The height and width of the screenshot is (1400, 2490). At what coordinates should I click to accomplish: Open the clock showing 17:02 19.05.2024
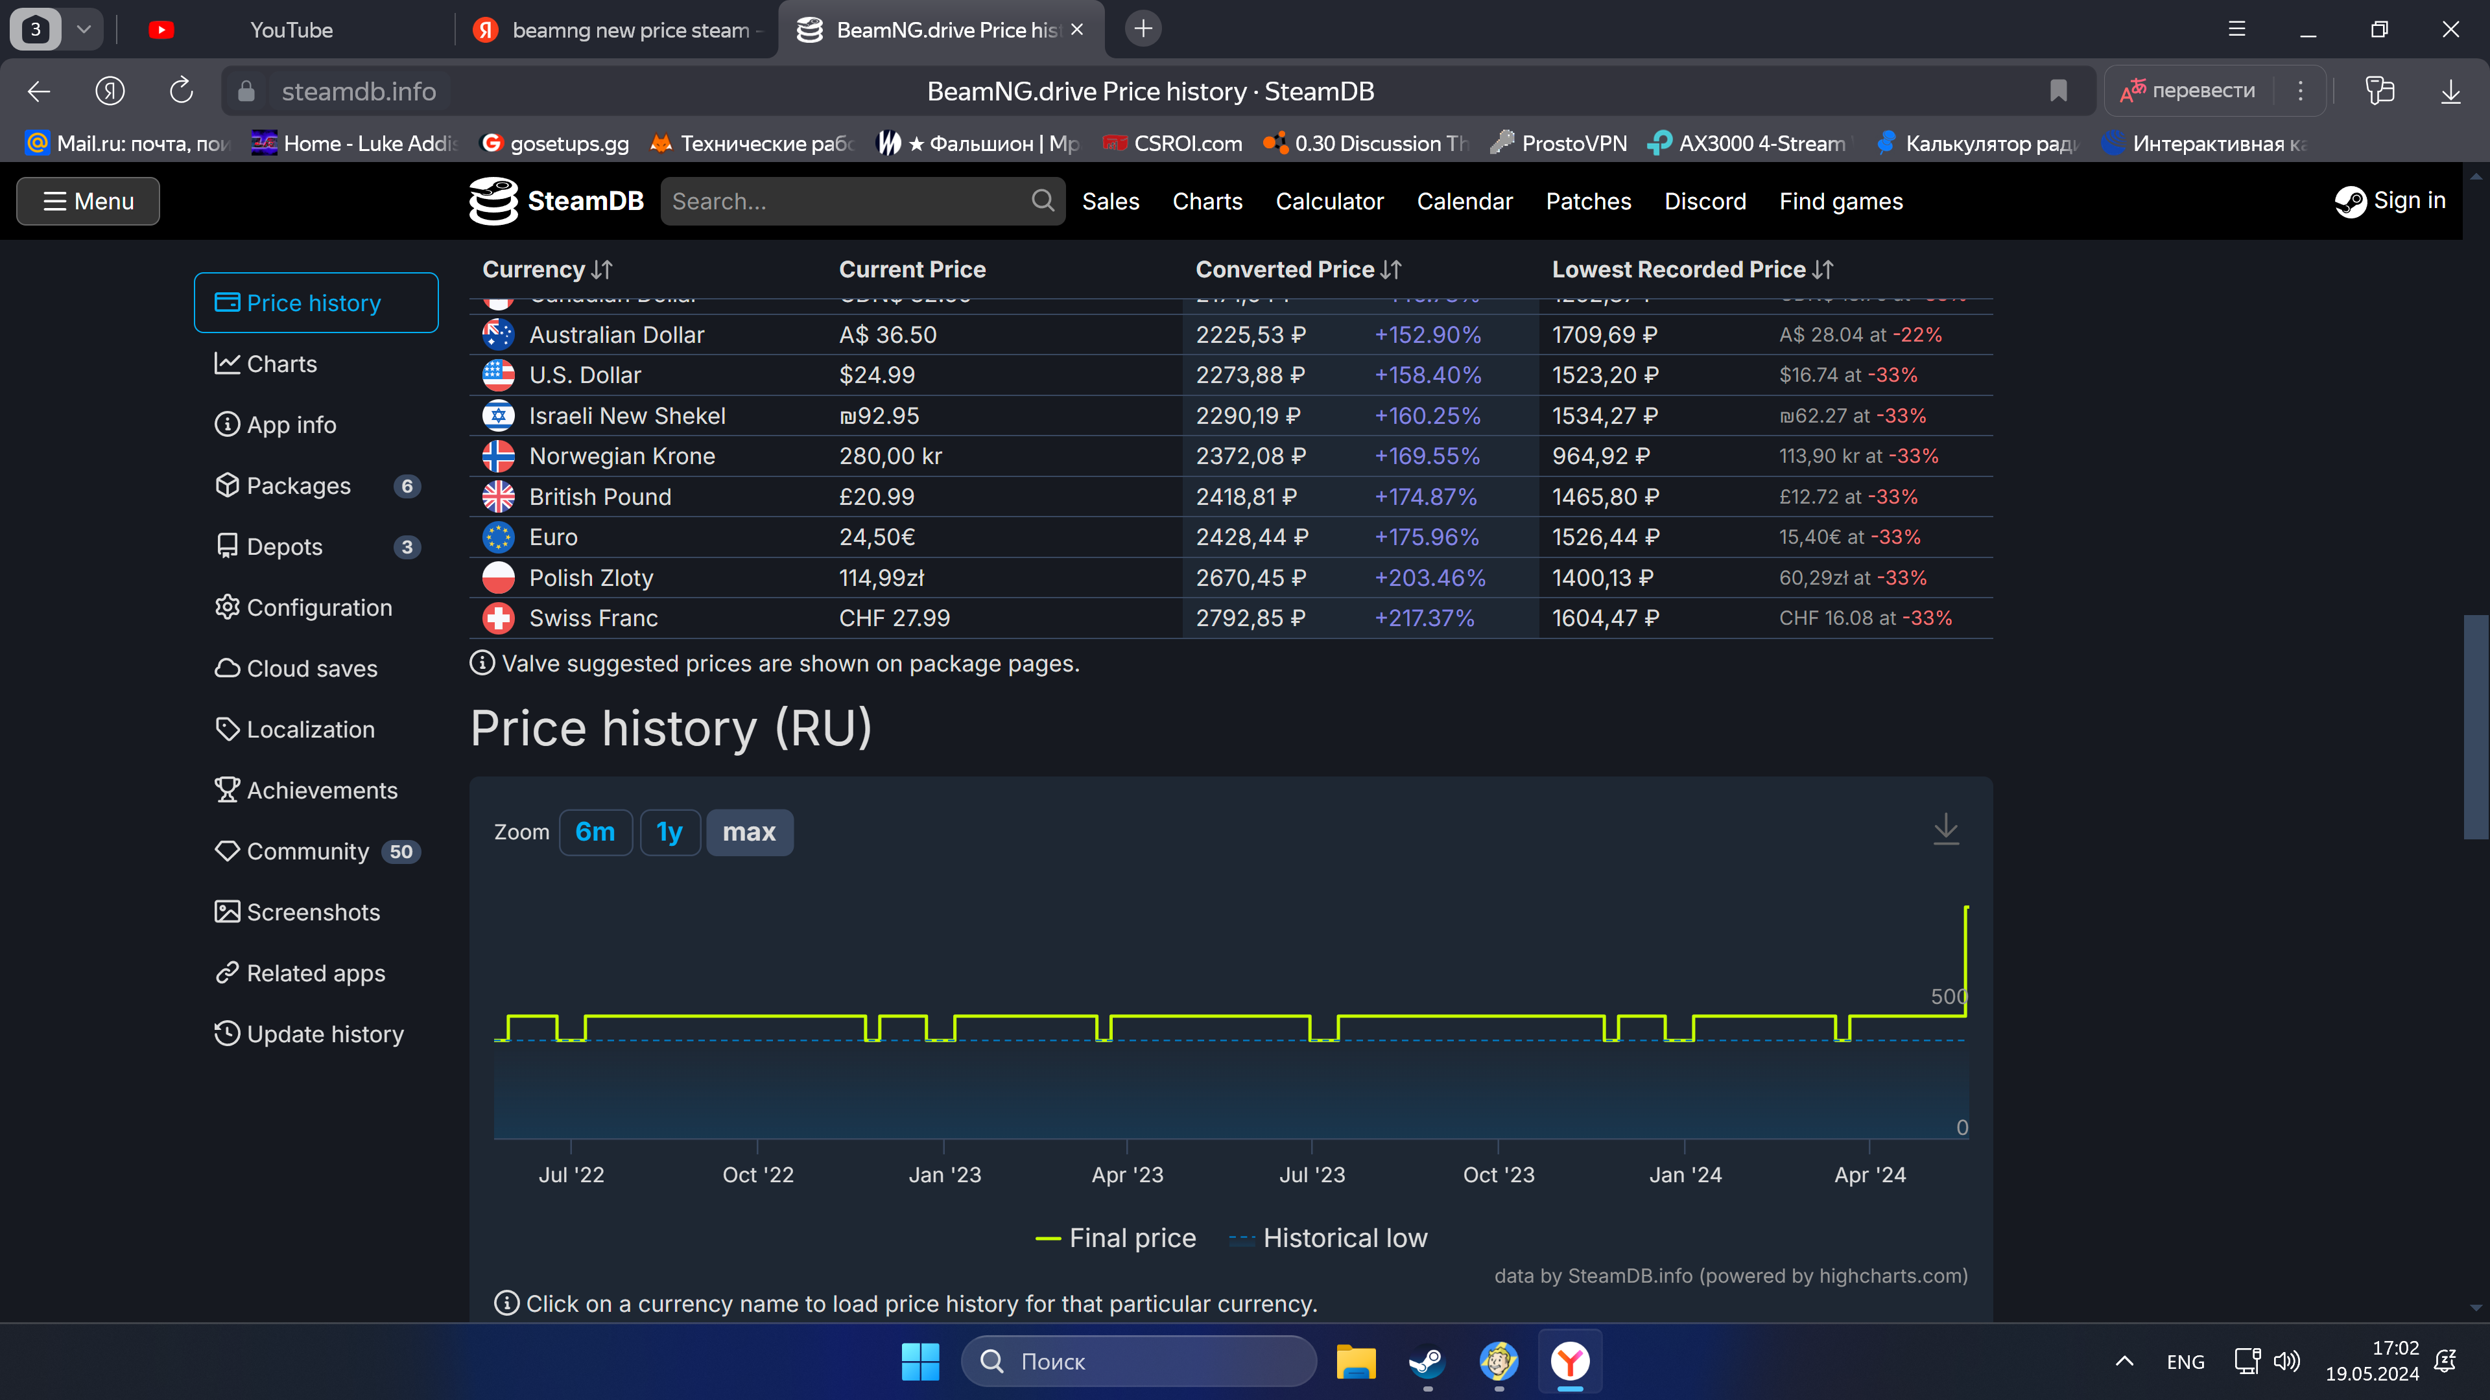pos(2371,1361)
